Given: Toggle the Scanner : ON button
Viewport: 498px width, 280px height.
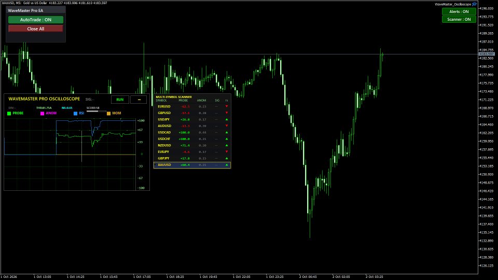Looking at the screenshot, I should (459, 19).
